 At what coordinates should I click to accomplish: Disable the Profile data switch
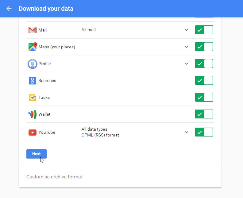pyautogui.click(x=204, y=64)
